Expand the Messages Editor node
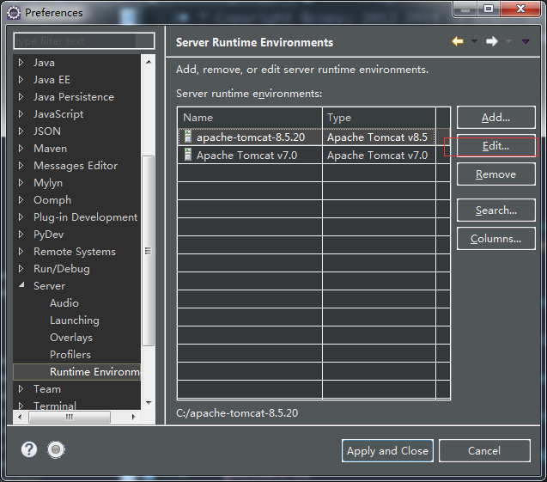 click(x=21, y=166)
